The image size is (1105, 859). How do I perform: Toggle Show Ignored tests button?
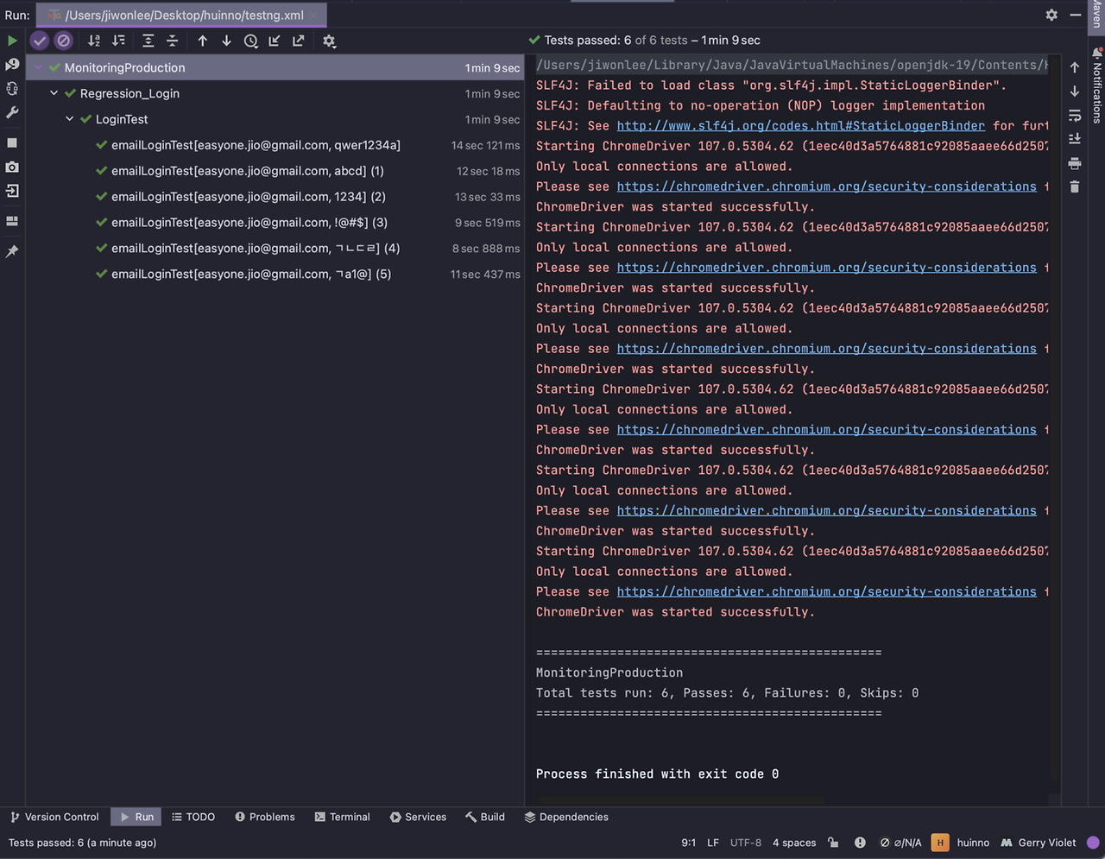coord(64,41)
